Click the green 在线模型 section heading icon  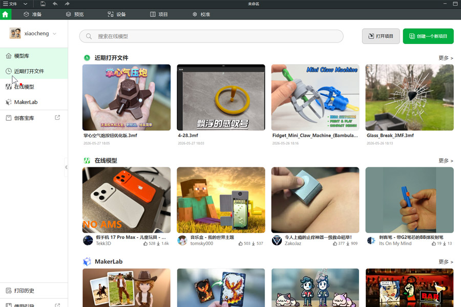(x=87, y=160)
